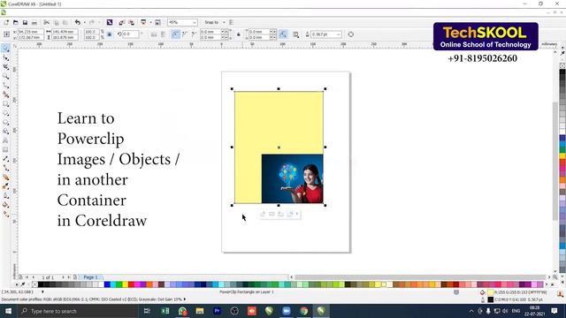The height and width of the screenshot is (318, 566).
Task: Click the Undo arrow icon
Action: 77,22
